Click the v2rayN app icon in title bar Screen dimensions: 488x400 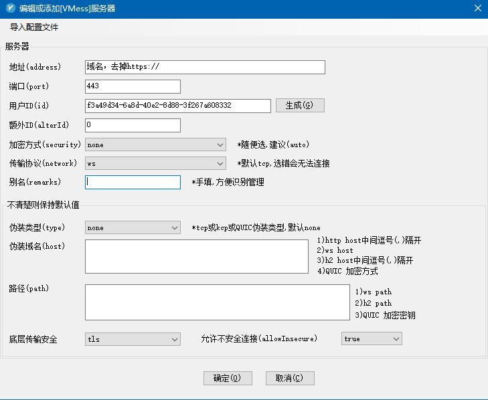(9, 8)
